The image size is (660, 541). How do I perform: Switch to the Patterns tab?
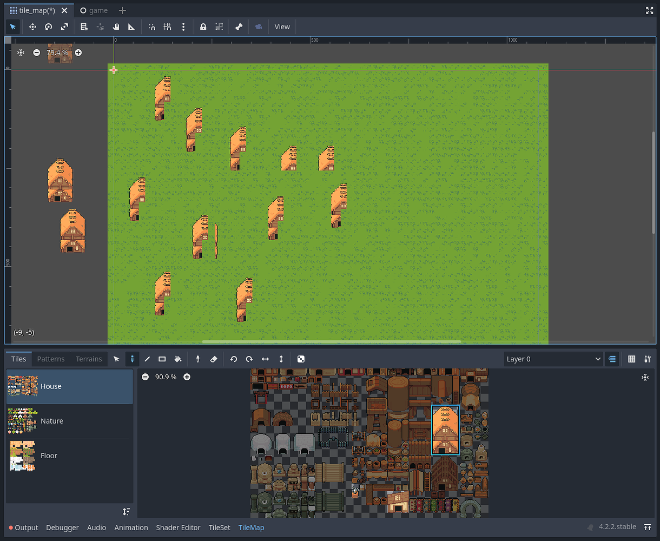click(x=50, y=359)
